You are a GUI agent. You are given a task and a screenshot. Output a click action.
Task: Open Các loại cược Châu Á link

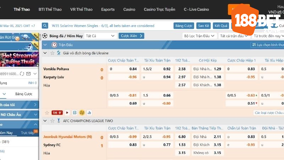pyautogui.click(x=269, y=113)
